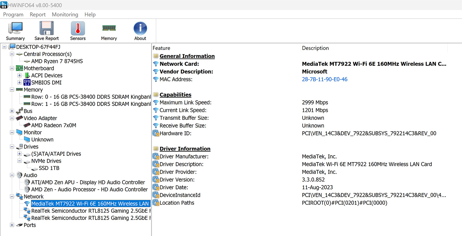
Task: Select the second RealTek RTL8125 Gaming 2.5GbE entry
Action: pos(91,218)
